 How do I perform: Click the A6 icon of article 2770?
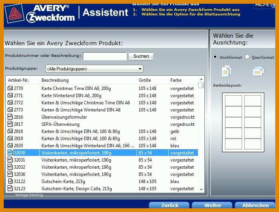tap(10, 88)
